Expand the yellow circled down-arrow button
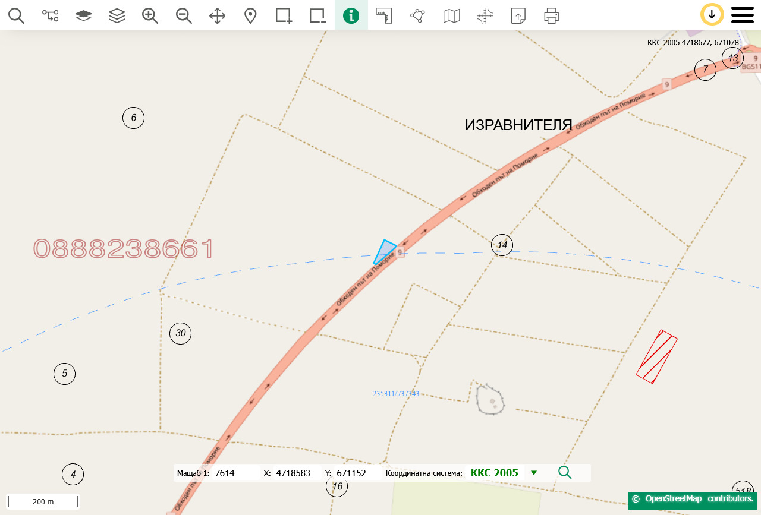This screenshot has width=761, height=515. 712,14
